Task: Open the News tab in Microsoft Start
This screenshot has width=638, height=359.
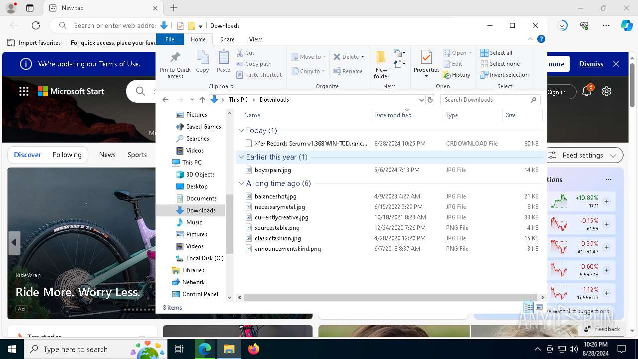Action: [107, 155]
